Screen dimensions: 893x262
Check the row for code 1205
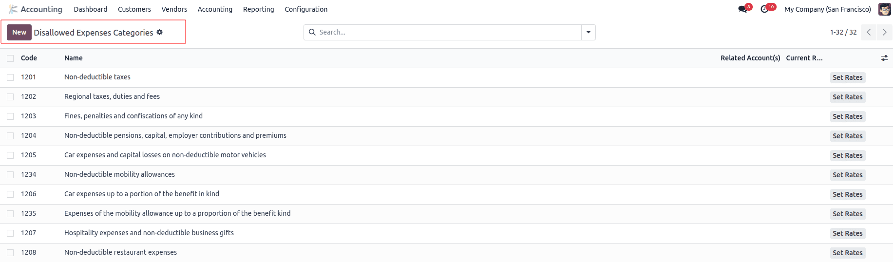(x=10, y=155)
